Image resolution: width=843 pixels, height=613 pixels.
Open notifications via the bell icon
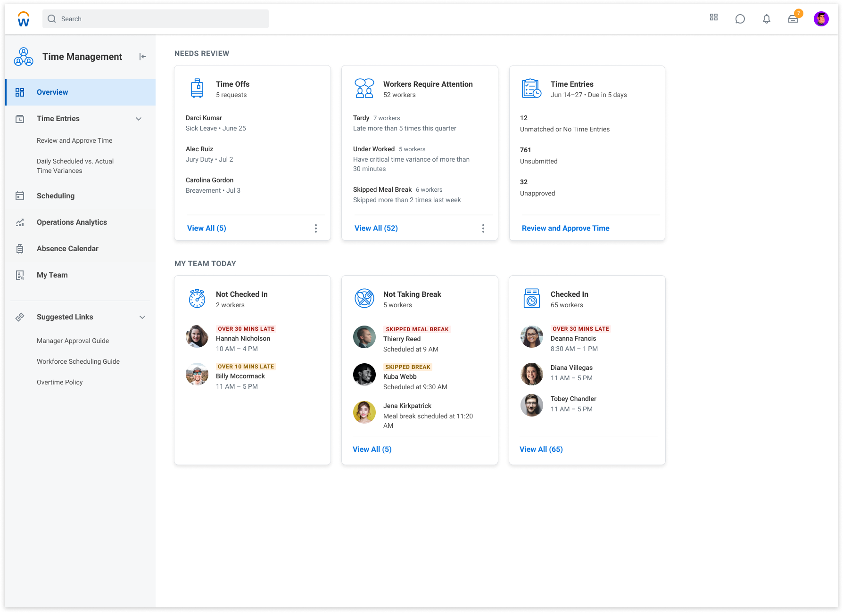point(766,18)
